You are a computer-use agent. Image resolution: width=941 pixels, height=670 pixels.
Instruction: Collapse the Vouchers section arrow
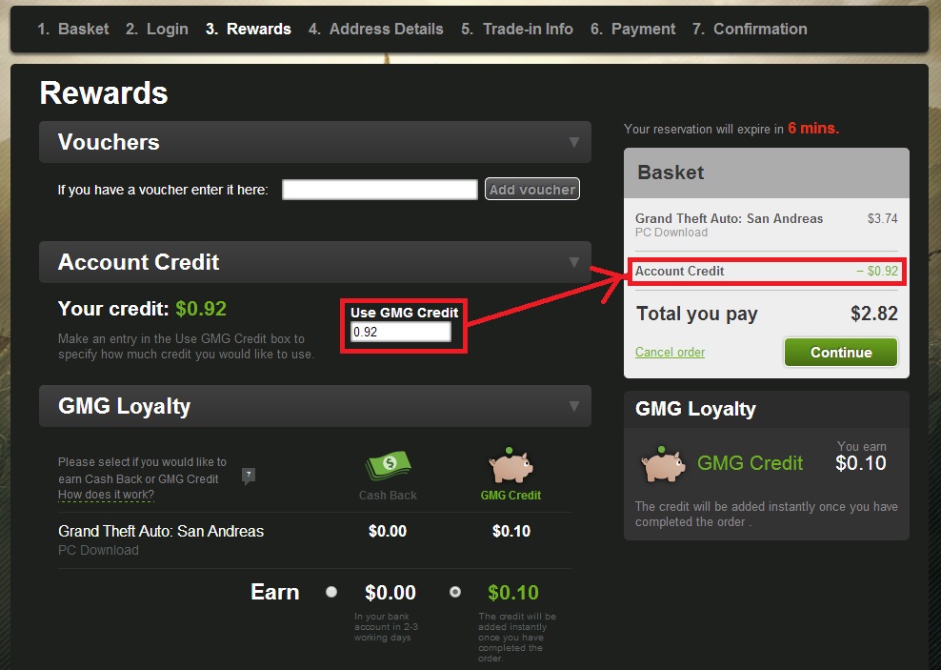pyautogui.click(x=573, y=142)
